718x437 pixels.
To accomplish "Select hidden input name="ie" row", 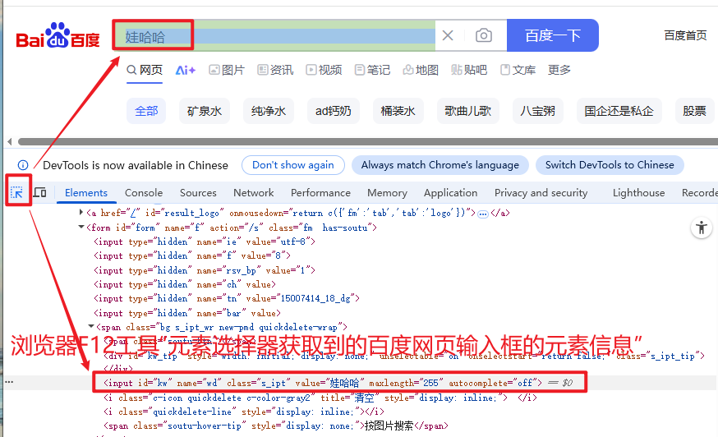I will pyautogui.click(x=205, y=241).
